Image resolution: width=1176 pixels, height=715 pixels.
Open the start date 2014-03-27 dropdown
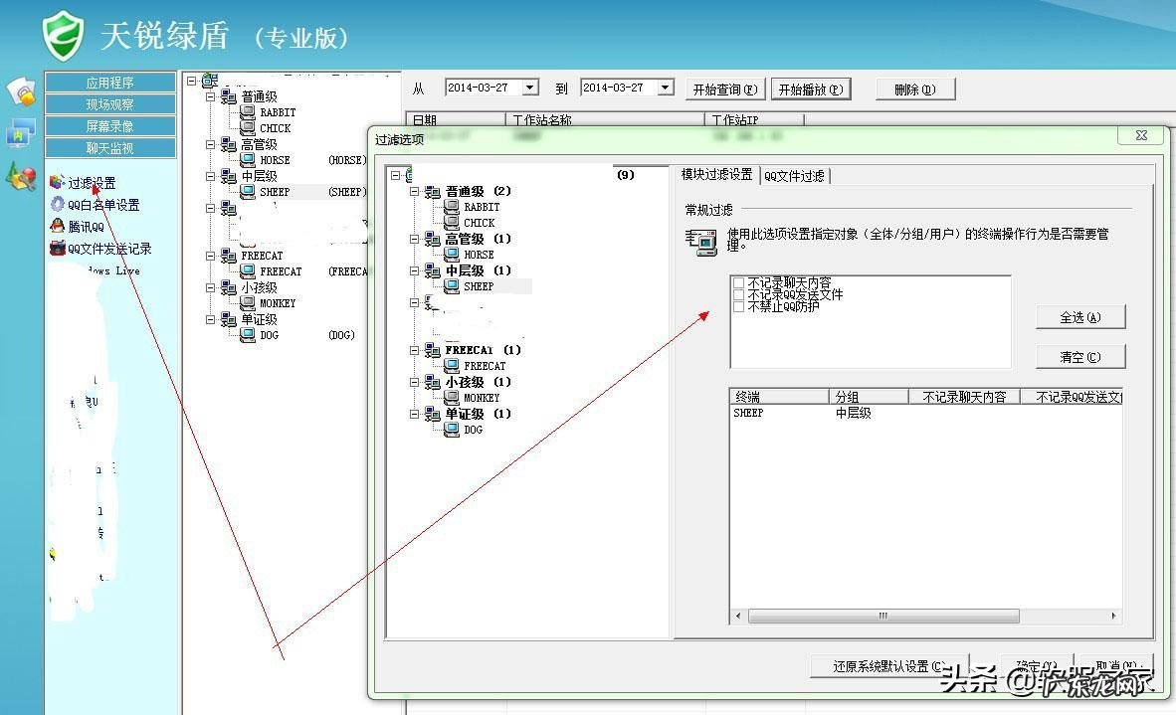pos(530,87)
